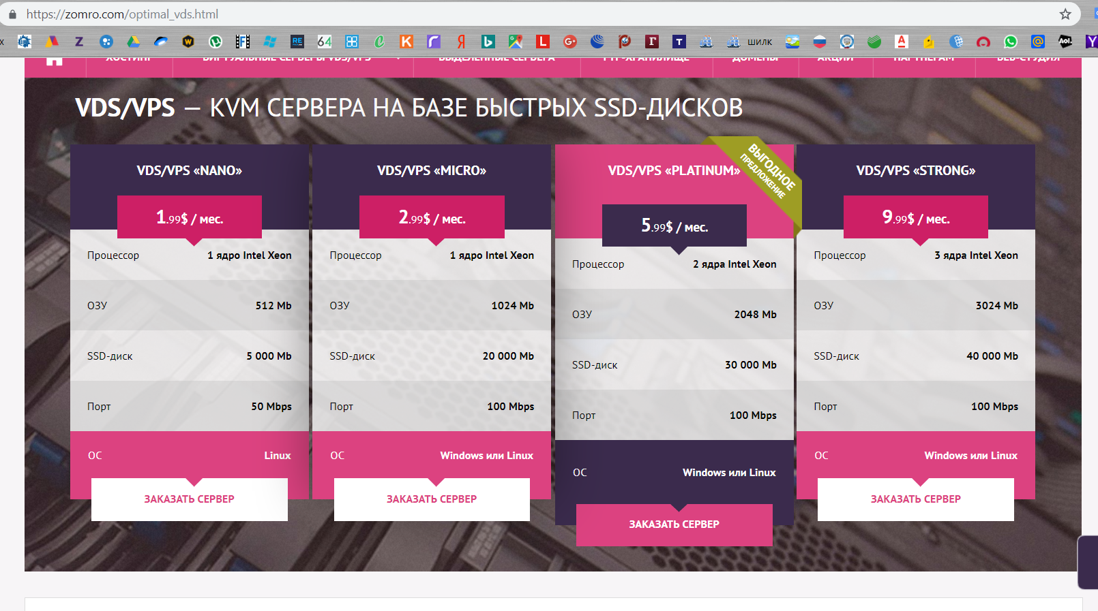The height and width of the screenshot is (611, 1098).
Task: Open the Bing bookmark icon
Action: [x=488, y=42]
